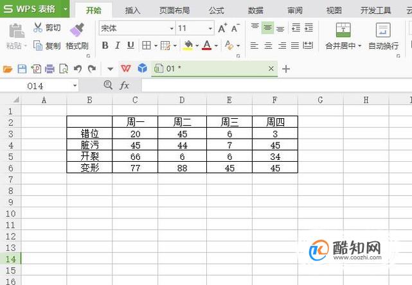The height and width of the screenshot is (285, 412).
Task: Open the 审阅 ribbon tab
Action: [x=295, y=10]
